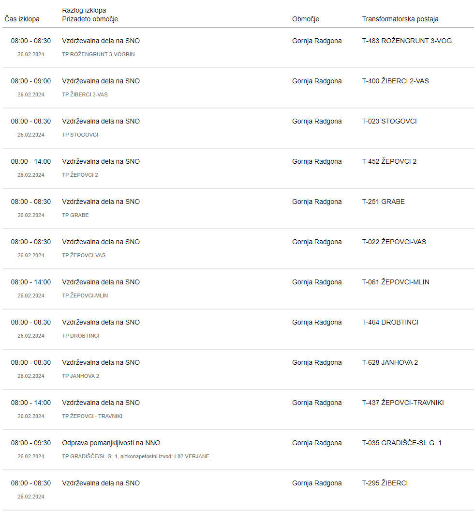Select the T-452 ŽEPOVCI 2 station entry
Image resolution: width=474 pixels, height=513 pixels.
(x=389, y=161)
